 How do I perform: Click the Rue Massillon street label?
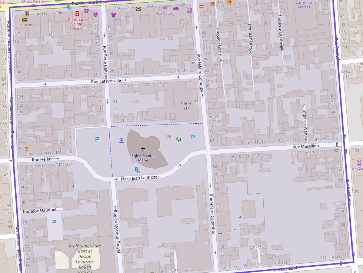(x=305, y=146)
